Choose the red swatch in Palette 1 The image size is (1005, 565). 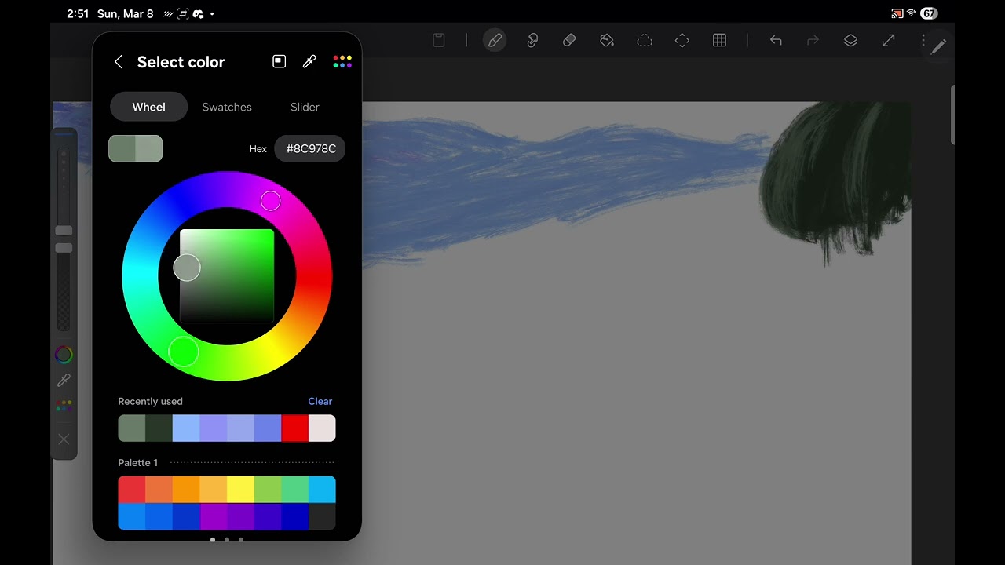131,490
